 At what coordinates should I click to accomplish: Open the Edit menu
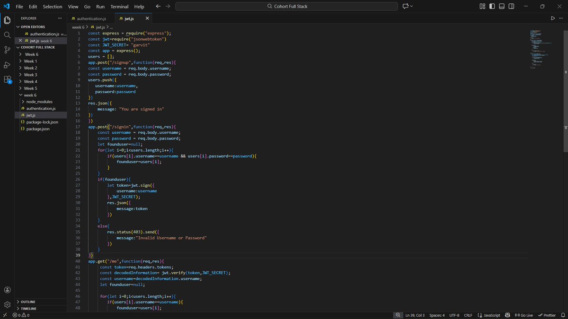33,7
